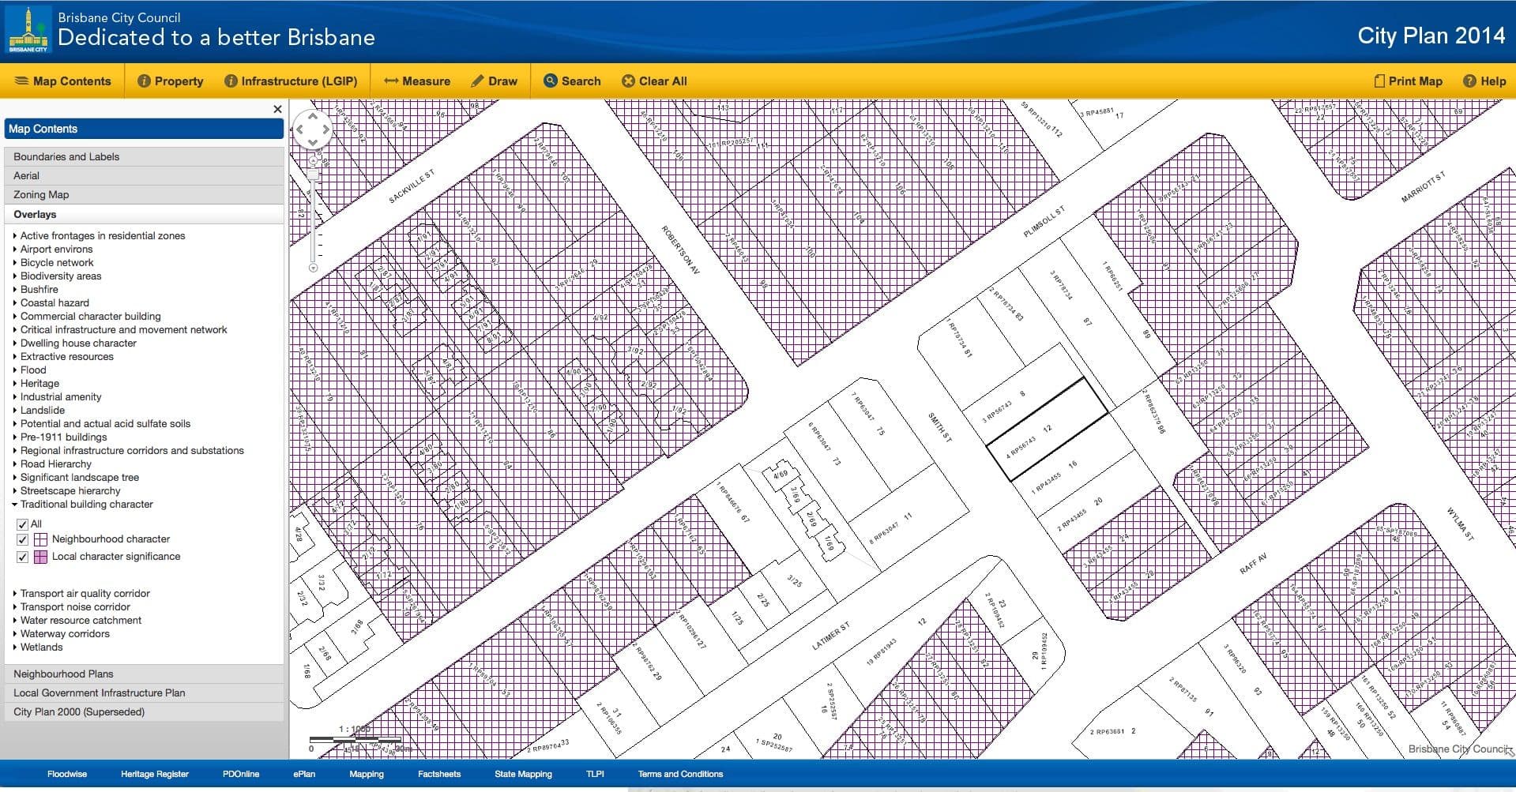The height and width of the screenshot is (792, 1516).
Task: Pan the map right with the arrow
Action: pos(325,129)
